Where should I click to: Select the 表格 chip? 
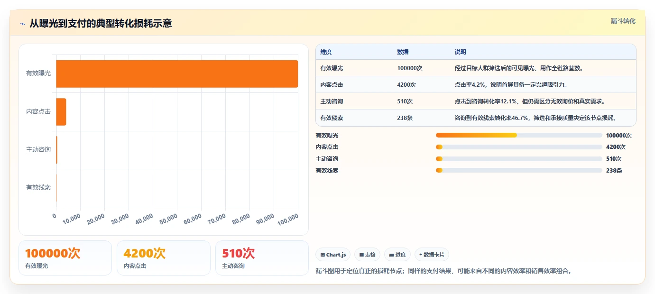[x=367, y=255]
